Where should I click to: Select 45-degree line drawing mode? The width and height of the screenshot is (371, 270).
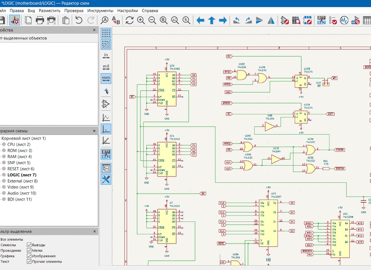coord(106,140)
